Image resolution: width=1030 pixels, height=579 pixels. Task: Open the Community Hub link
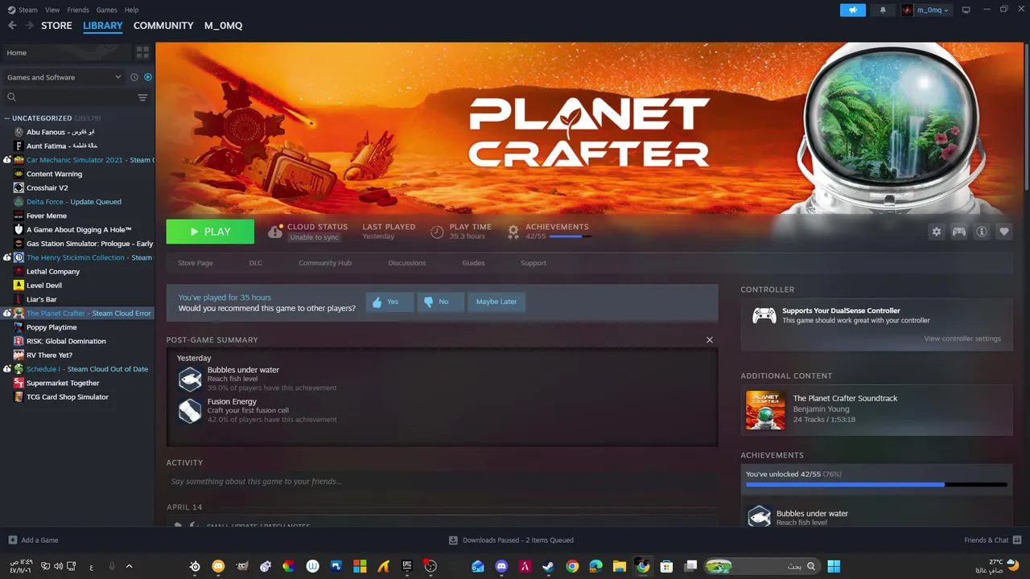coord(325,263)
